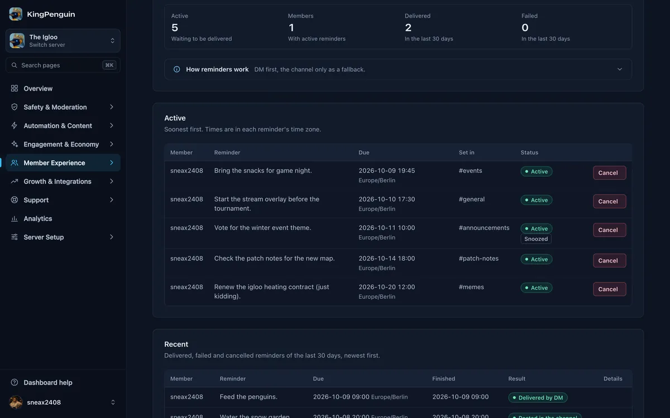Click the Dashboard help question icon
Viewport: 670px width, 418px height.
tap(15, 383)
